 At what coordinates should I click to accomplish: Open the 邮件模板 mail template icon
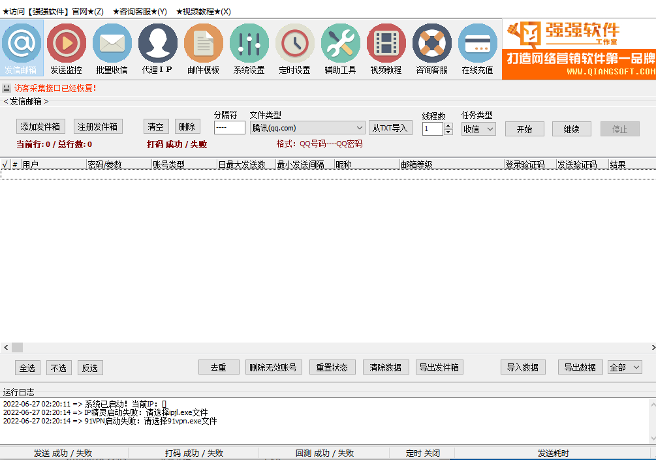click(203, 48)
